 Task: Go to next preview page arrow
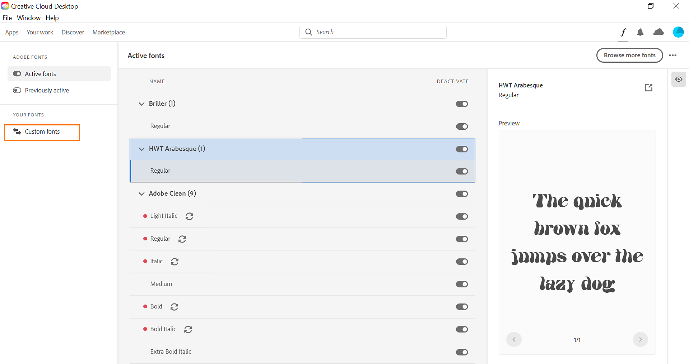coord(640,339)
